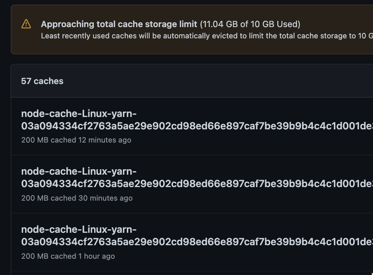Image resolution: width=373 pixels, height=275 pixels.
Task: Click the '(11.04 GB of 10 GB Used)' usage text
Action: 250,24
